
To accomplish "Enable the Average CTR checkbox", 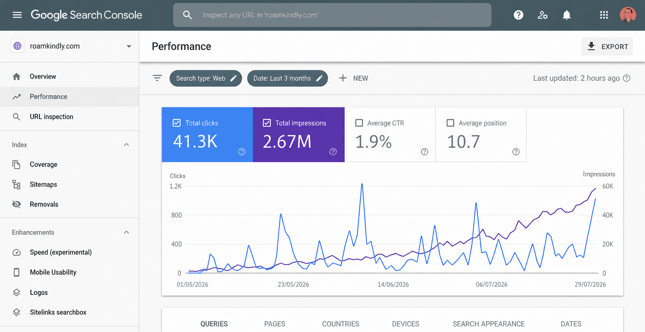I will [359, 123].
